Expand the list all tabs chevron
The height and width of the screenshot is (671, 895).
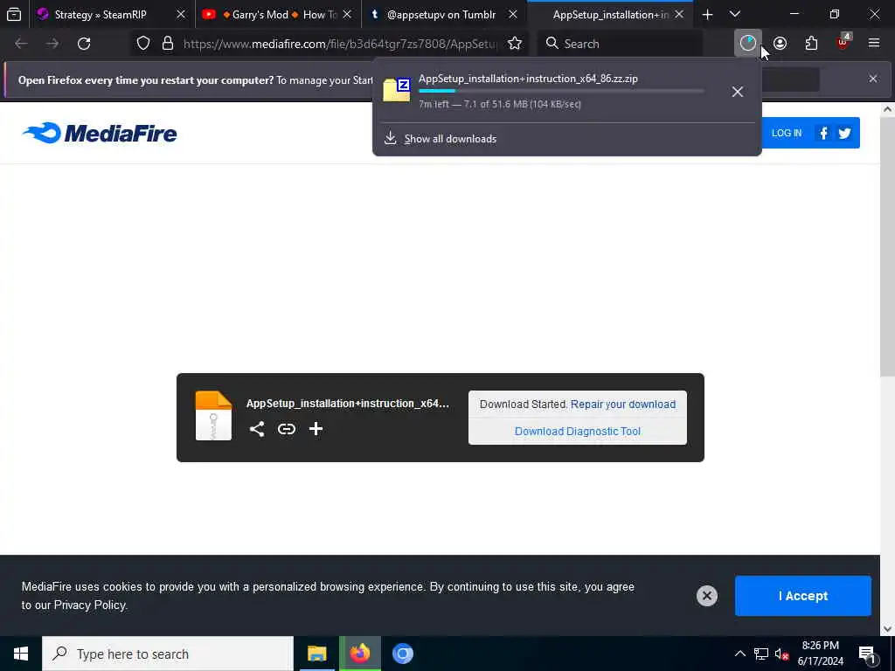coord(735,14)
